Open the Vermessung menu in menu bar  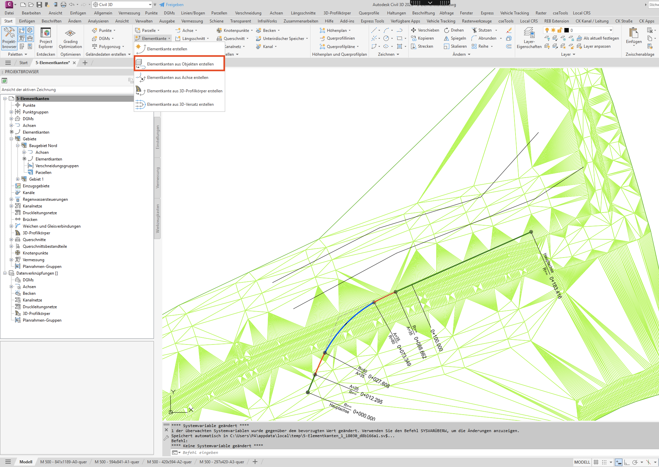click(129, 13)
